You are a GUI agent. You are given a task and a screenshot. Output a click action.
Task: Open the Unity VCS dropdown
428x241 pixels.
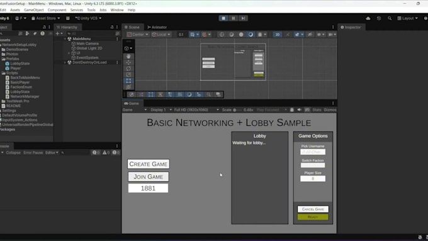pos(88,18)
